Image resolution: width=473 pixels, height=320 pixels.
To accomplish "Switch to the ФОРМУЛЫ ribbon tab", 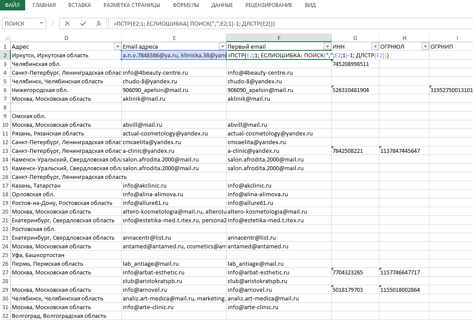I will click(x=185, y=5).
